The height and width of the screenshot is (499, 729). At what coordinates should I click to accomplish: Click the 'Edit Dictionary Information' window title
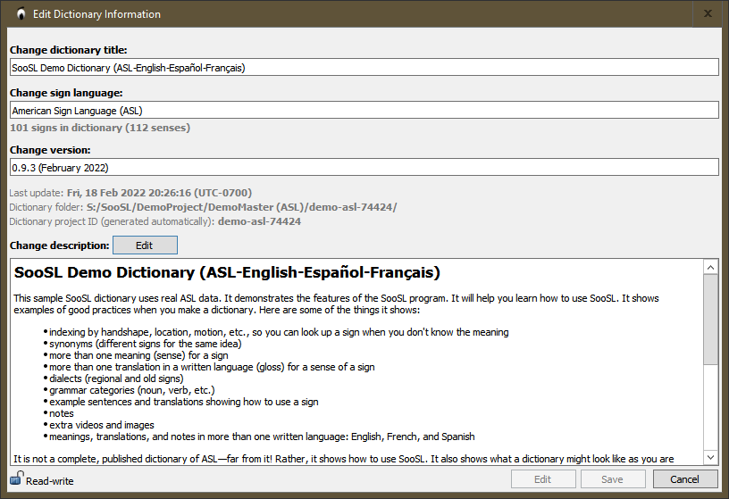click(96, 14)
